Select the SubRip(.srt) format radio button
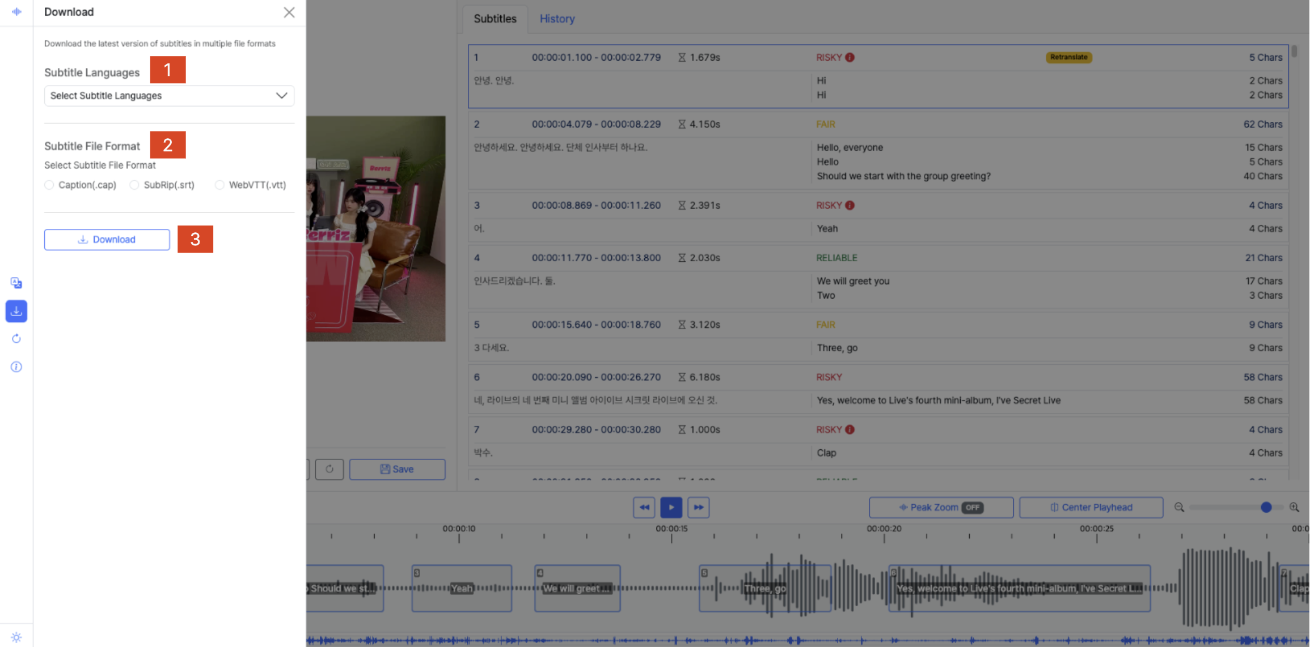 [x=134, y=185]
